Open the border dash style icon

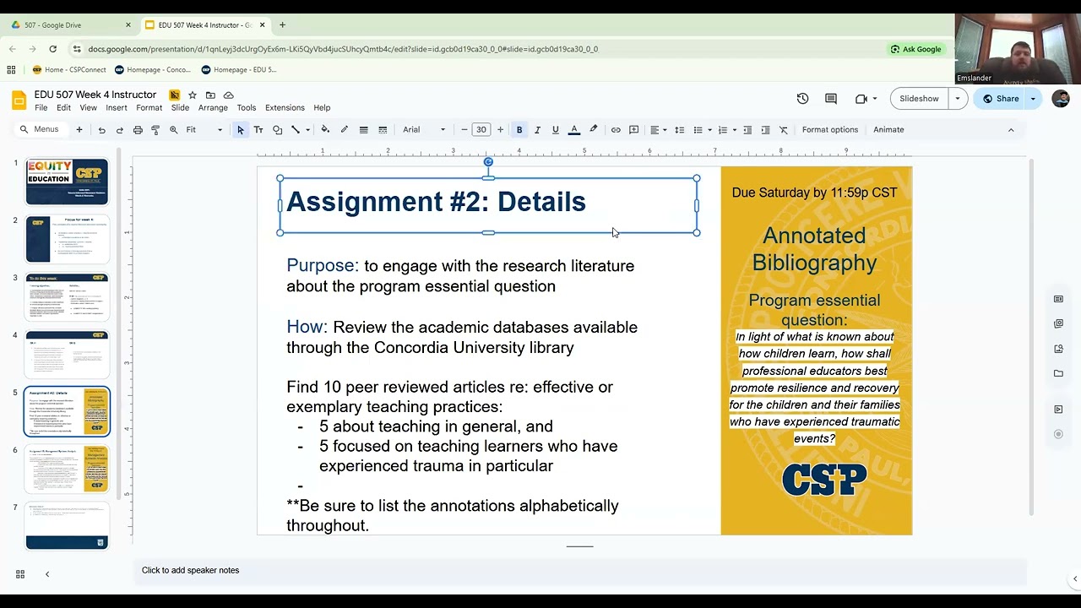pyautogui.click(x=383, y=130)
